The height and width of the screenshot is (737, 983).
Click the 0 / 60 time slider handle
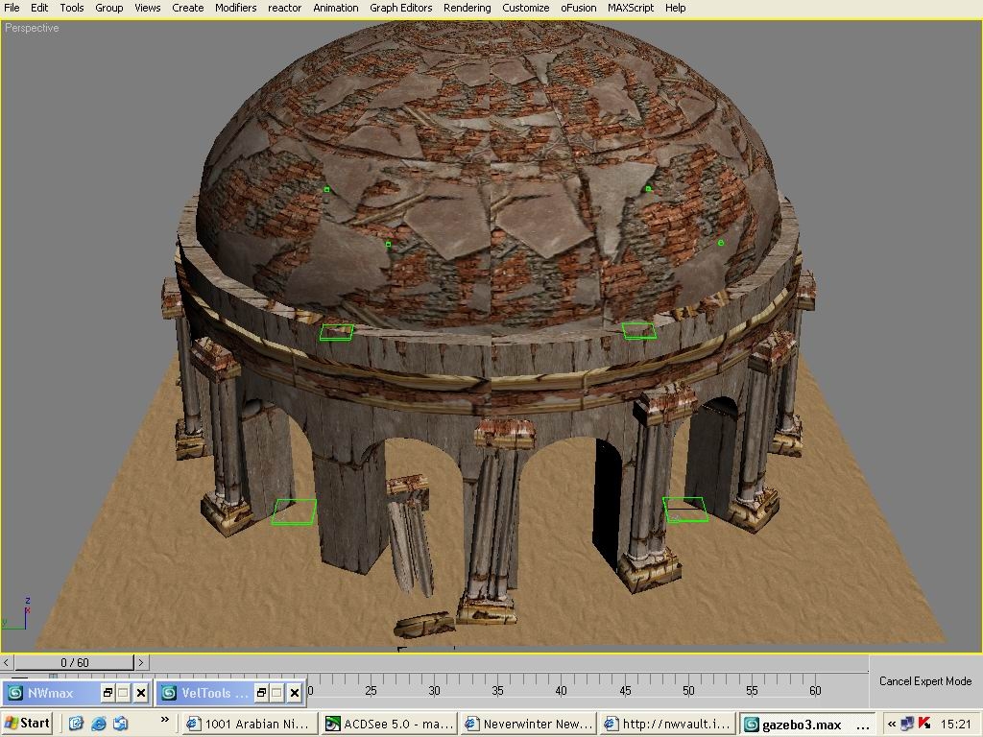coord(74,662)
